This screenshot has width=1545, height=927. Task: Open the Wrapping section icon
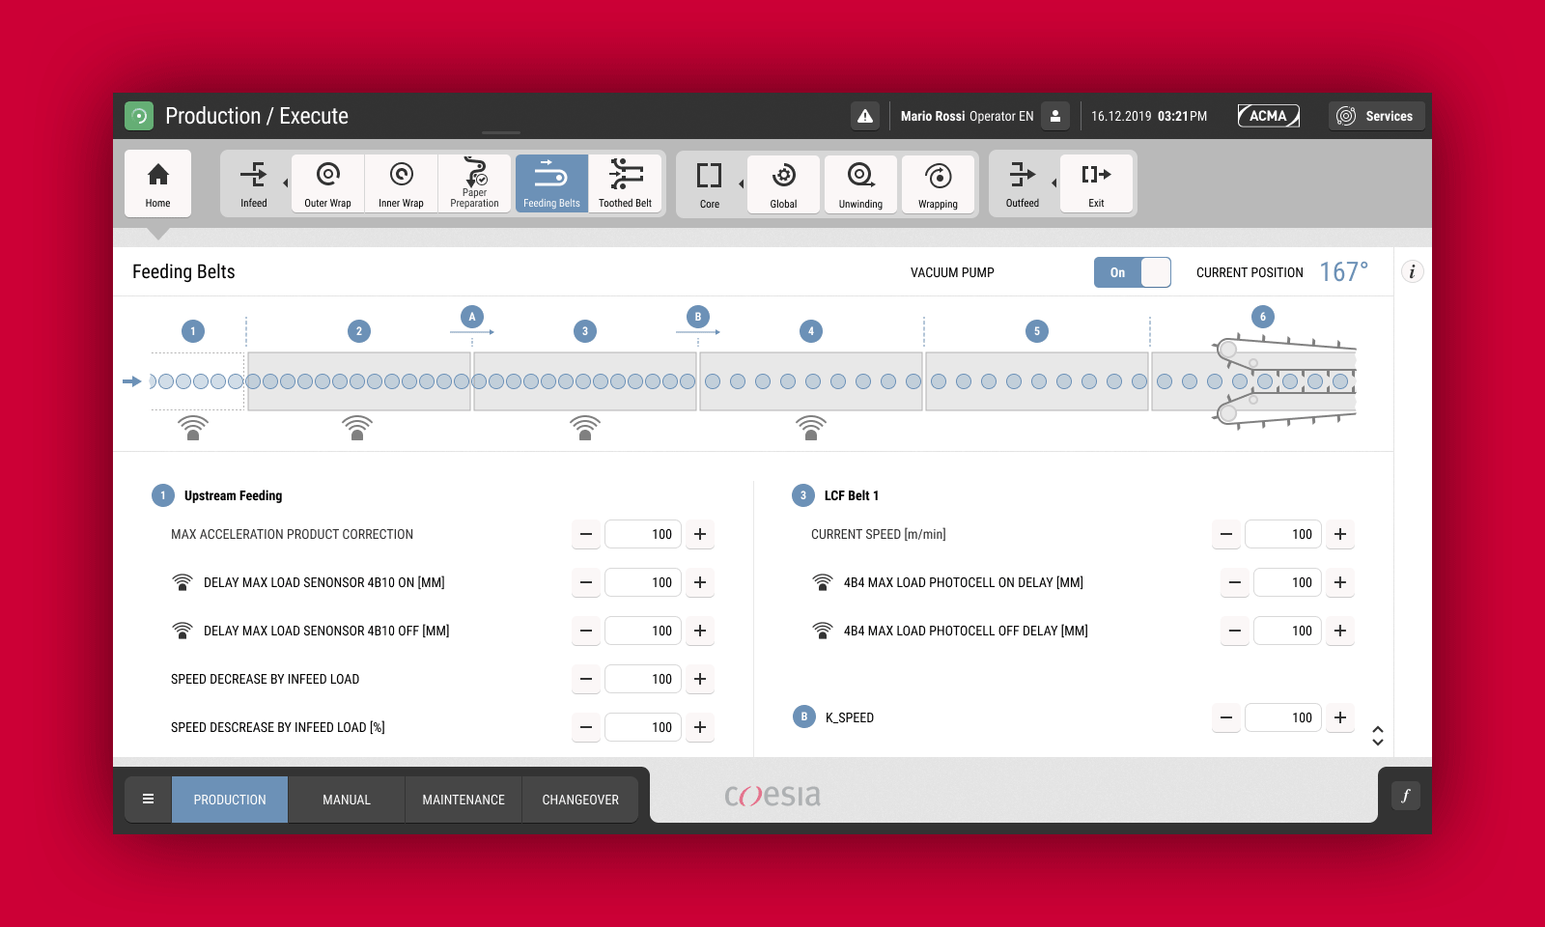[x=938, y=183]
